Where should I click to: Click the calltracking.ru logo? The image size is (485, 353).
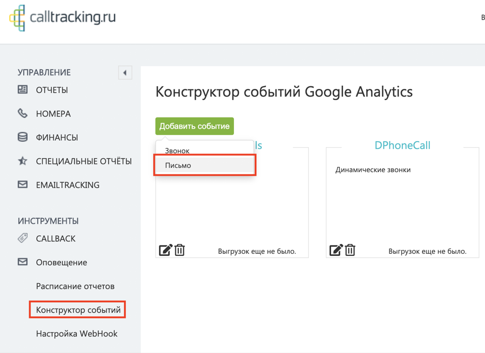(x=62, y=18)
